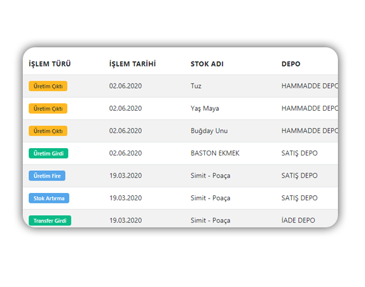
Task: Click SATIŞ DEPO in BASTON EKMEK row
Action: pyautogui.click(x=299, y=153)
